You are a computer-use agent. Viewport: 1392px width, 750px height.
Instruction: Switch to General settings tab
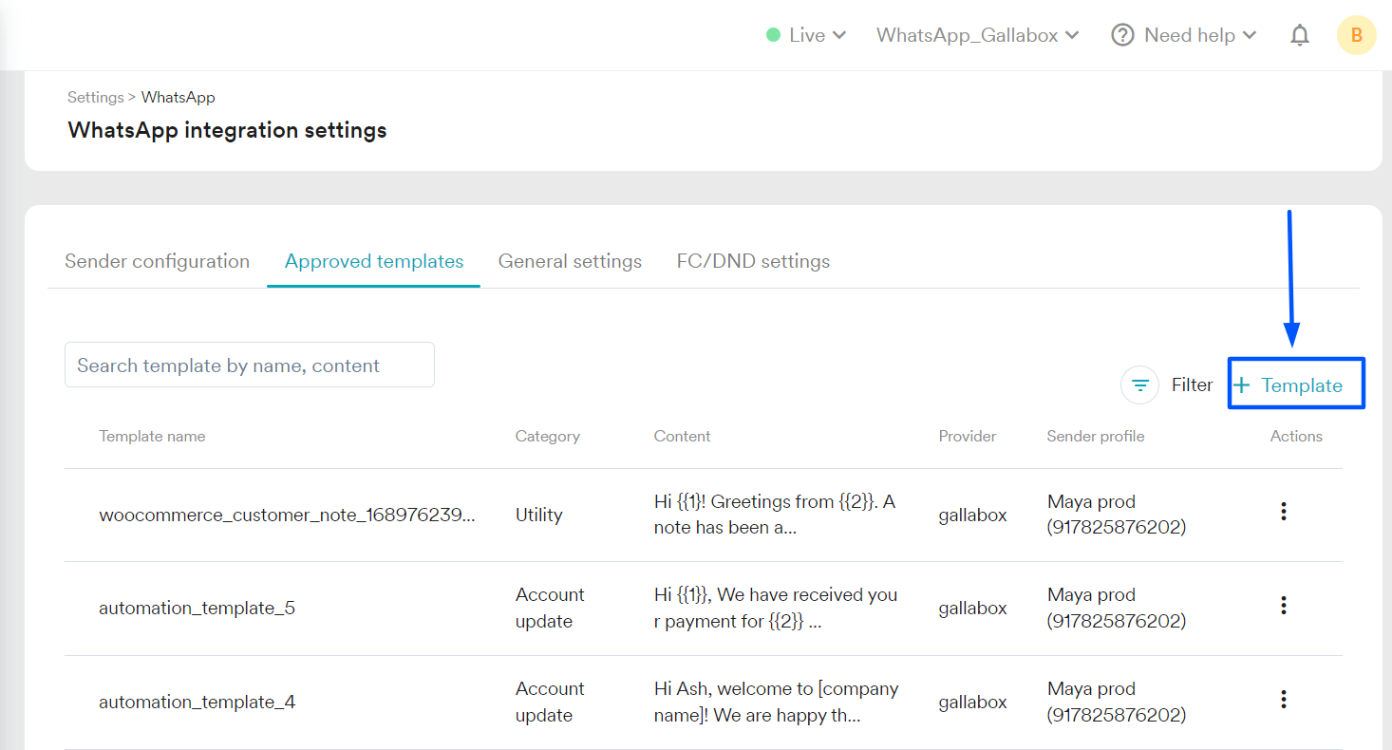[x=570, y=261]
